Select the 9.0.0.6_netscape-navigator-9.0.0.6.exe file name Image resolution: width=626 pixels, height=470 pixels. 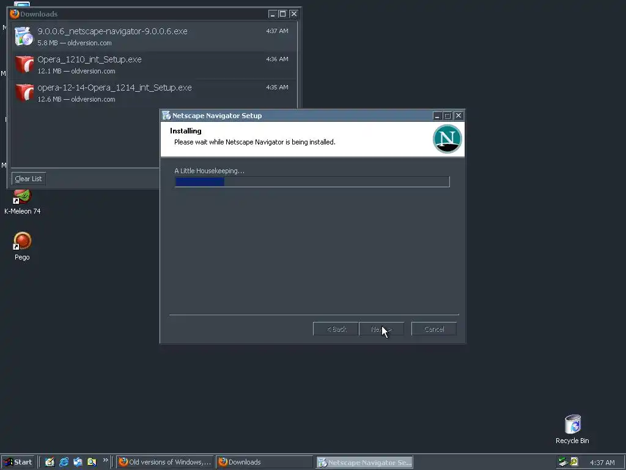(x=112, y=31)
